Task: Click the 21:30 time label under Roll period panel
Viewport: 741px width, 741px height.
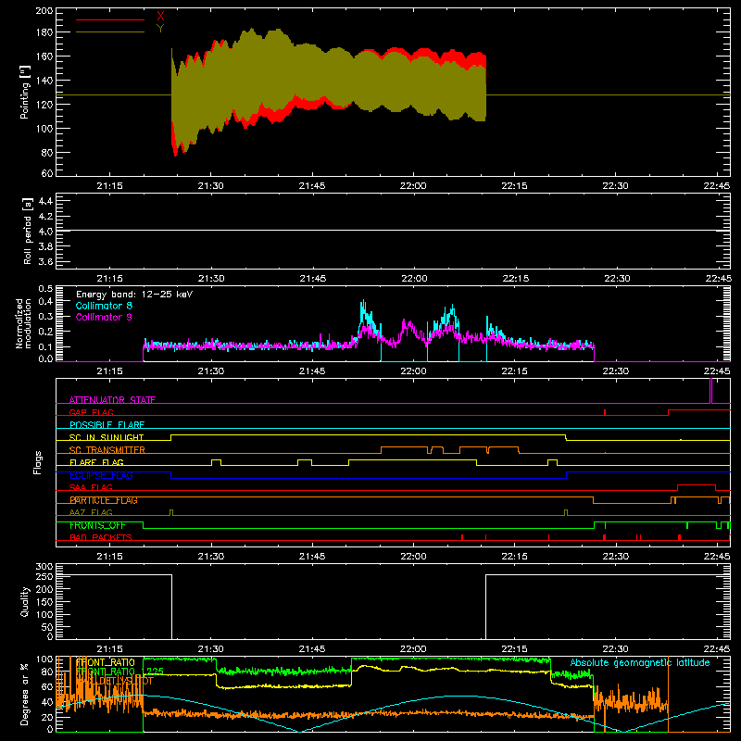Action: (211, 279)
